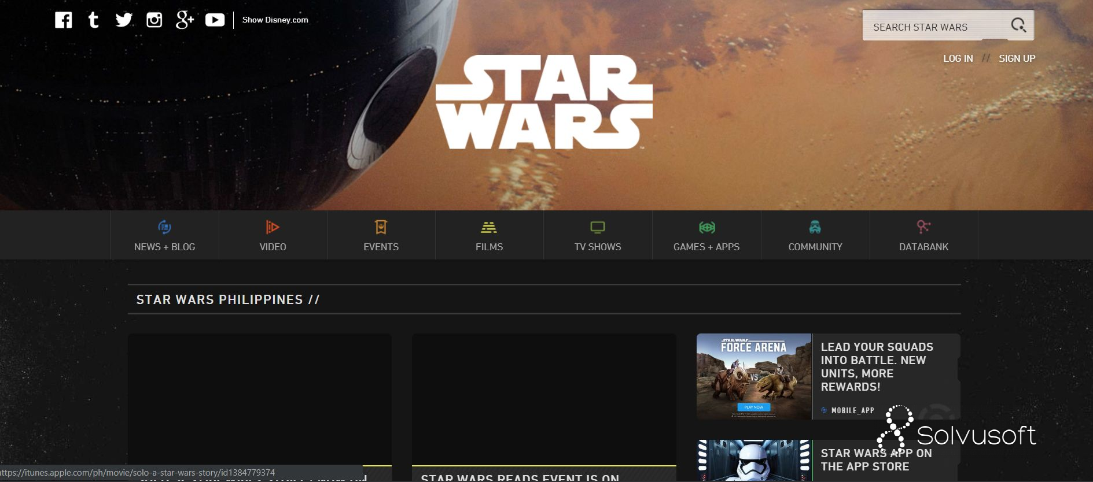
Task: Click the Star Wars logo
Action: pyautogui.click(x=544, y=102)
